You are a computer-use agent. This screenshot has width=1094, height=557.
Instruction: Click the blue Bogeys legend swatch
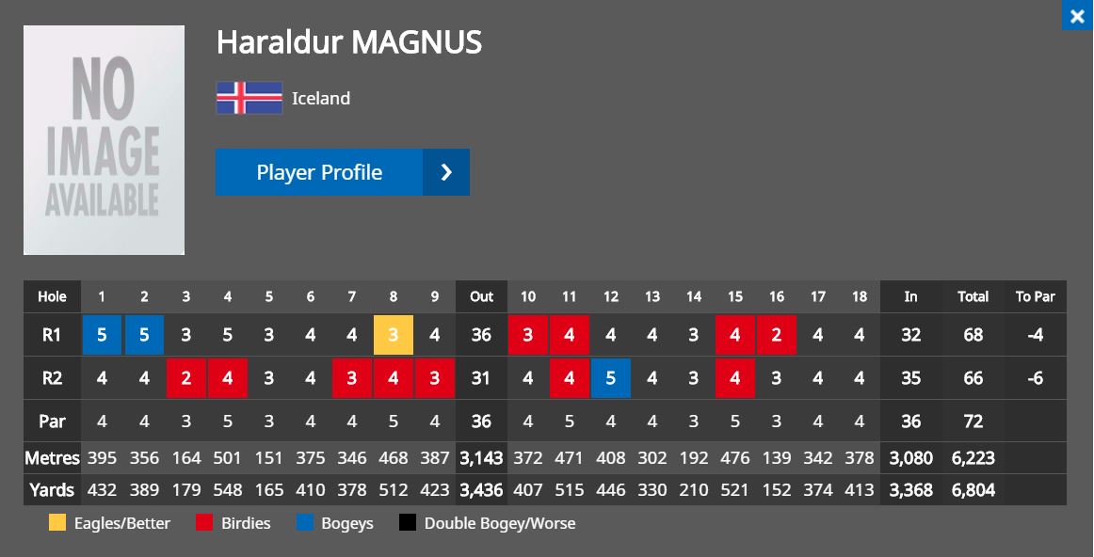pyautogui.click(x=305, y=523)
